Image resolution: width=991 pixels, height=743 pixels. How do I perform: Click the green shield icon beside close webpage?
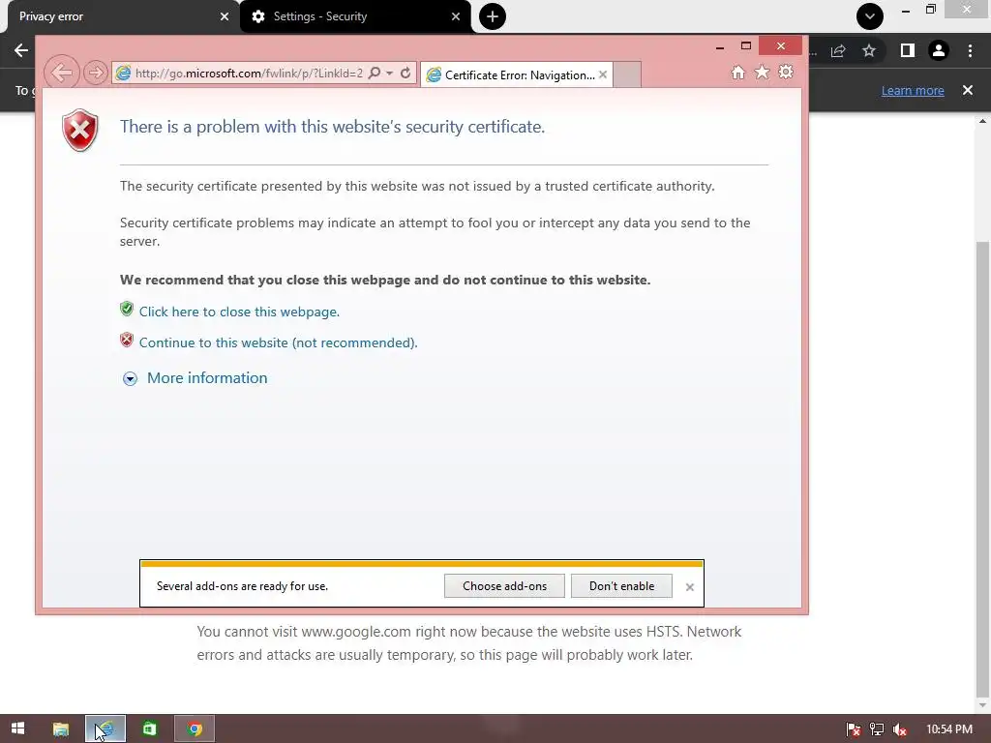pyautogui.click(x=127, y=309)
